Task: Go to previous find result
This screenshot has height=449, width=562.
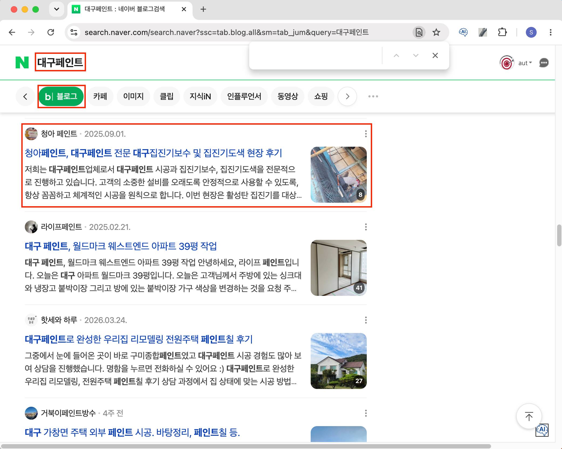Action: point(396,55)
